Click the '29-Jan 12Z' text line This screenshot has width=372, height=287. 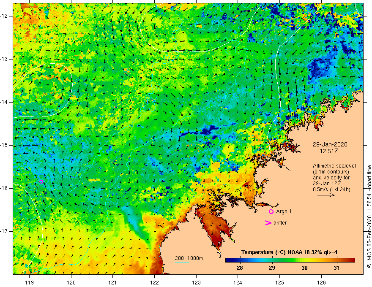click(328, 184)
